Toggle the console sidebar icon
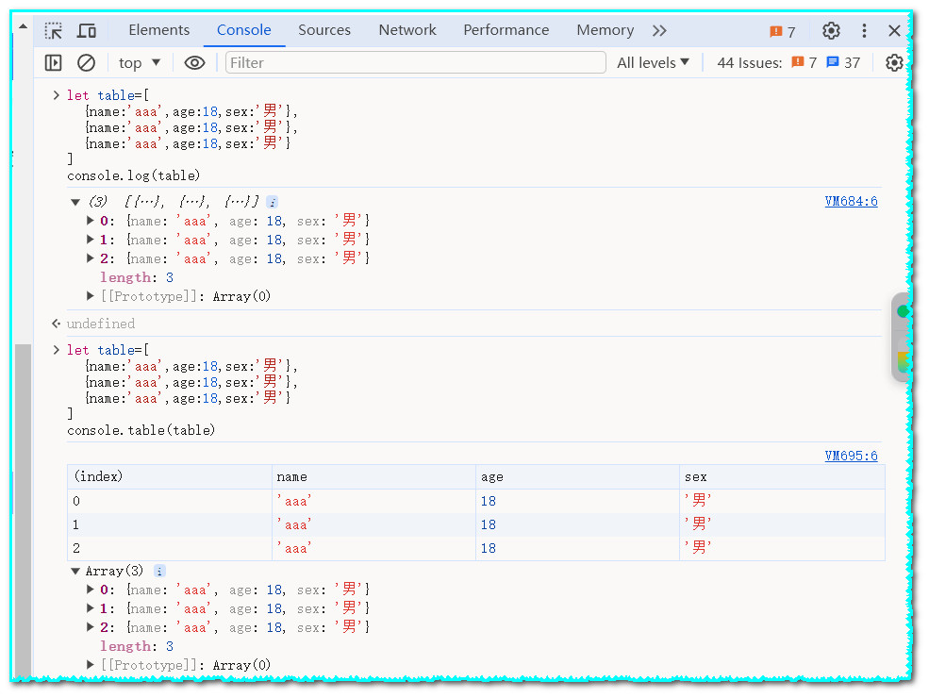Viewport: 929px width, 698px height. click(x=54, y=62)
